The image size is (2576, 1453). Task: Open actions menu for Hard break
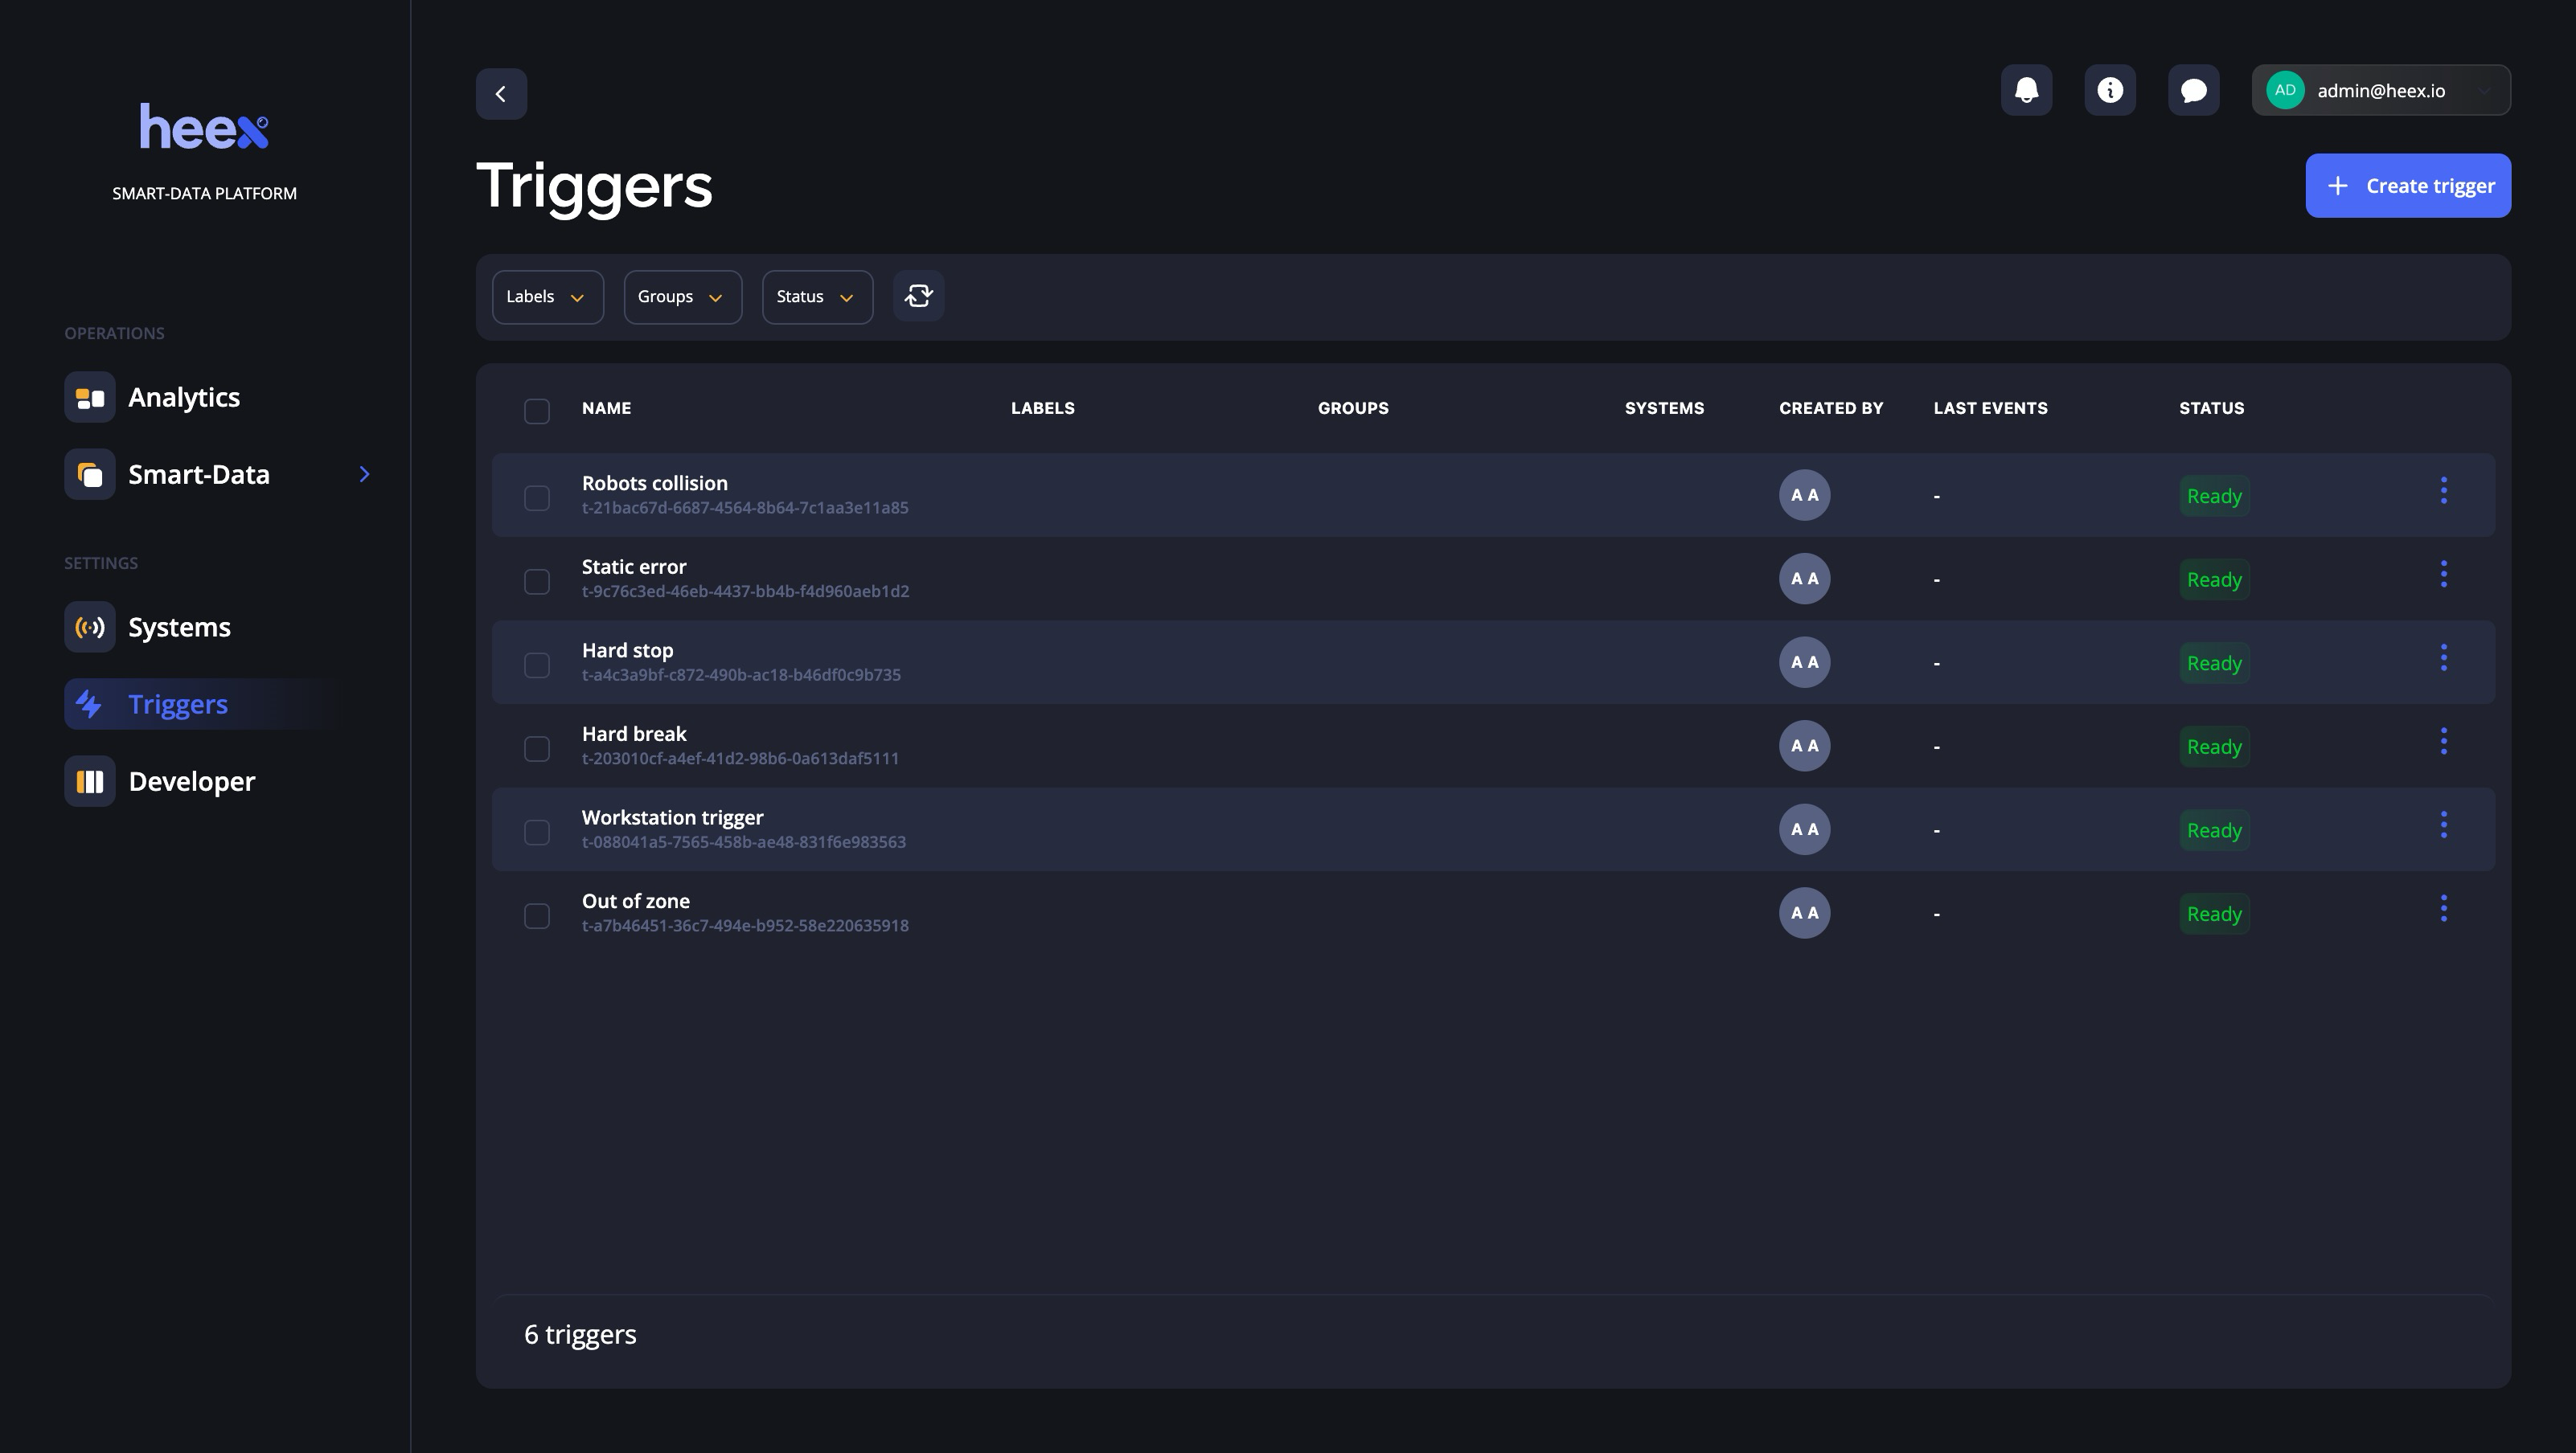click(x=2443, y=742)
